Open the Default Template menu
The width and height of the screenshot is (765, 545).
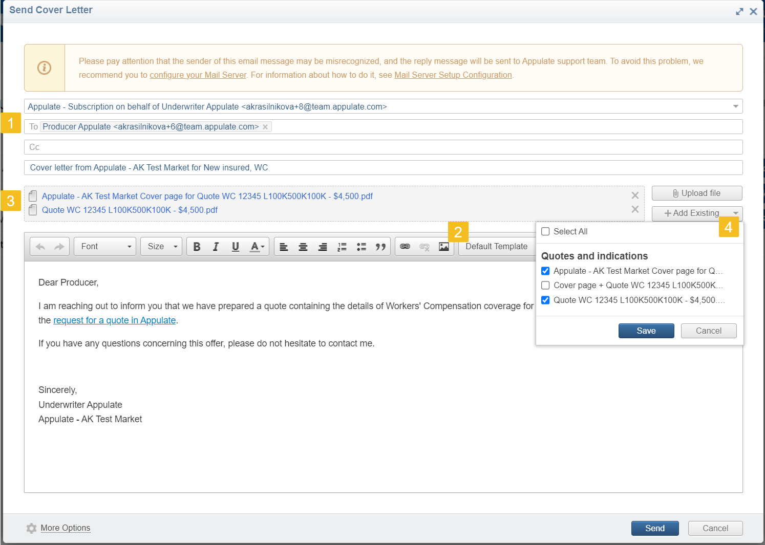[x=496, y=247]
